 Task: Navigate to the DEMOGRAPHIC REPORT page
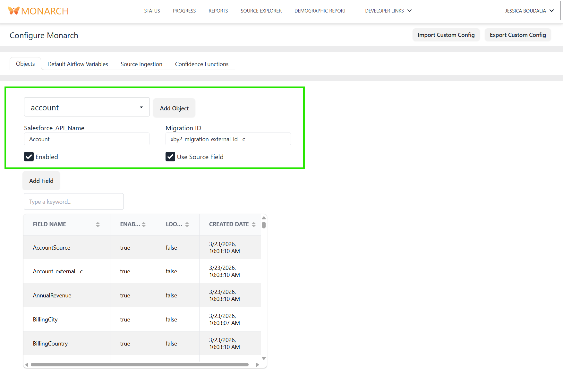click(320, 11)
